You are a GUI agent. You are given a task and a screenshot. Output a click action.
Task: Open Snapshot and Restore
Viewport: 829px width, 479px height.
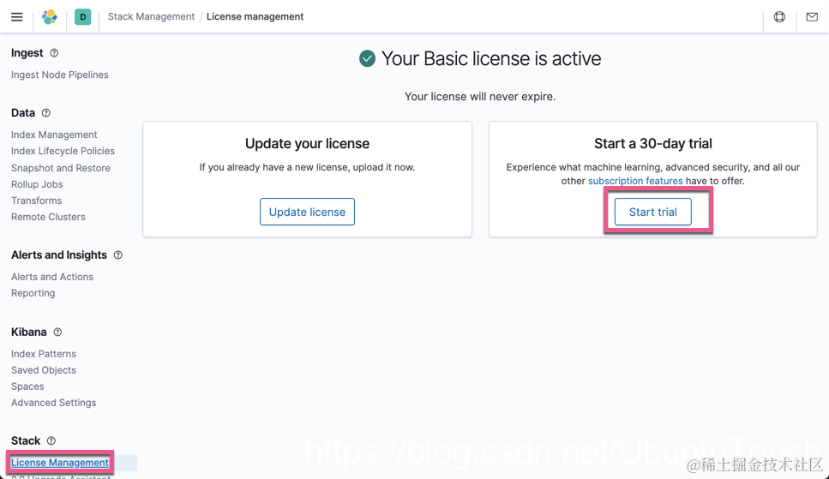click(x=61, y=168)
